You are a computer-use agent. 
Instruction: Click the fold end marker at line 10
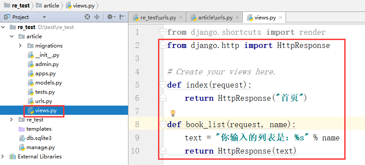pos(163,150)
